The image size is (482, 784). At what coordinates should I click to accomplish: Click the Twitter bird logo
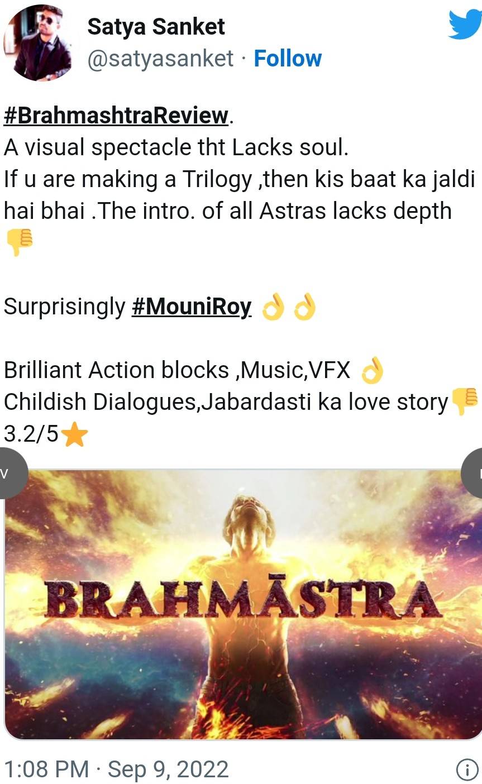465,25
